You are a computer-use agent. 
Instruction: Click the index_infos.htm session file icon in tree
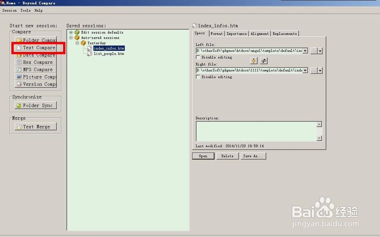[89, 49]
